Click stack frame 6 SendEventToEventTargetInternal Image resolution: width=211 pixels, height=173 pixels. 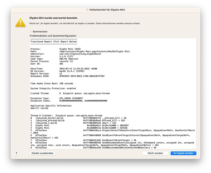tap(110, 137)
